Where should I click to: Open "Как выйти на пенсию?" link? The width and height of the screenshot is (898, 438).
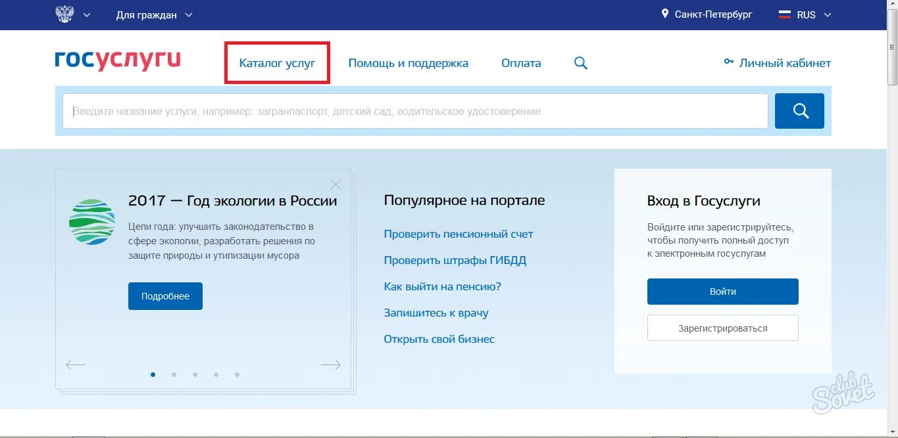(443, 287)
